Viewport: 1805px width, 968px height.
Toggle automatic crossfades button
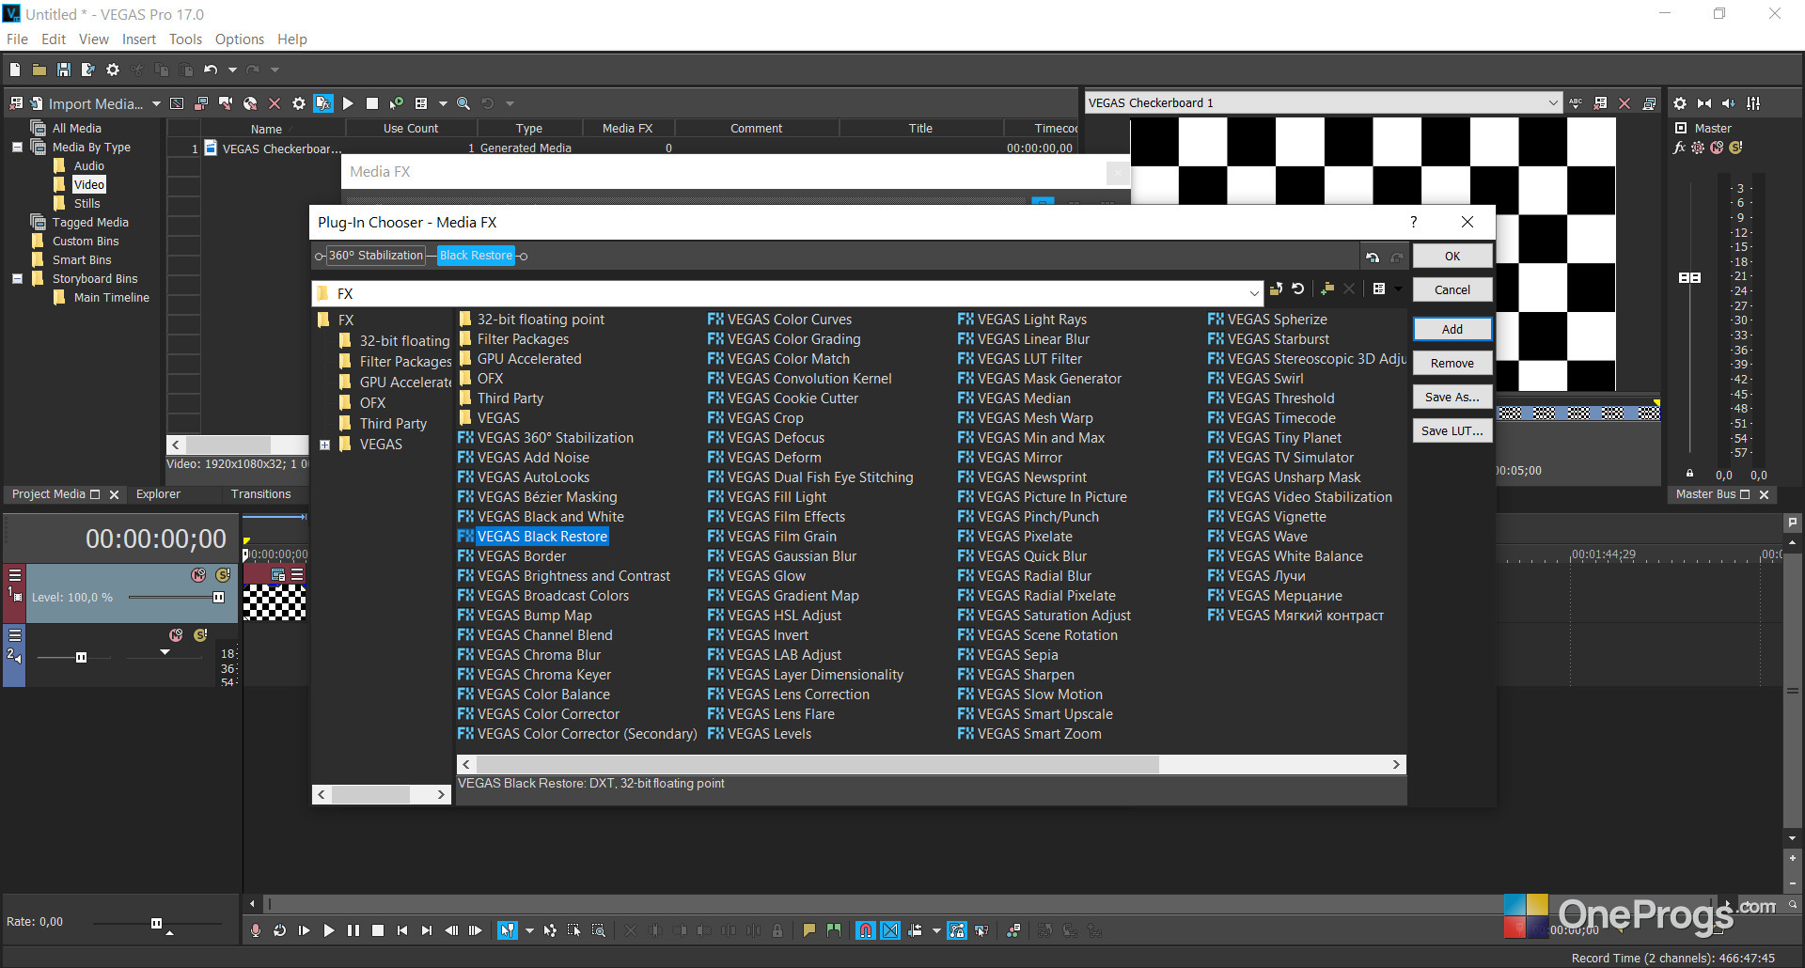[890, 930]
